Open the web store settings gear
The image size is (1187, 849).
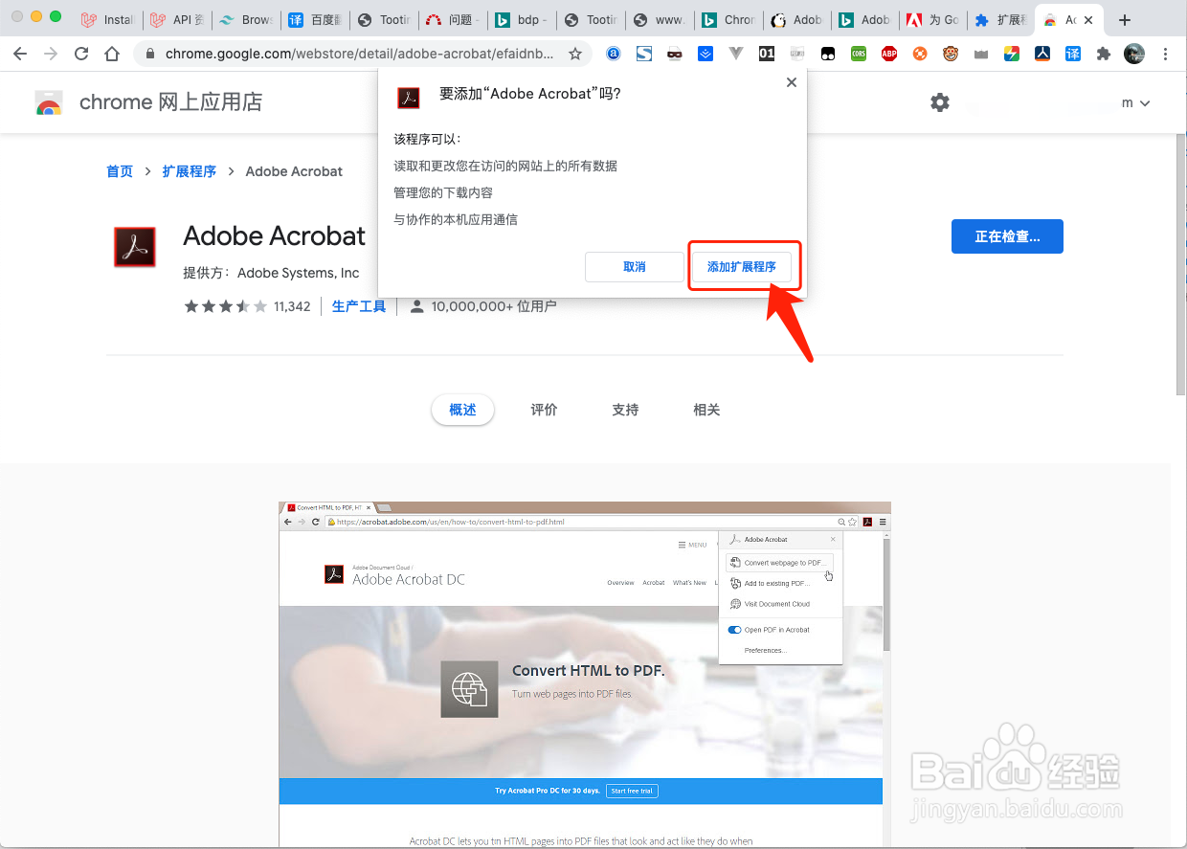coord(940,102)
